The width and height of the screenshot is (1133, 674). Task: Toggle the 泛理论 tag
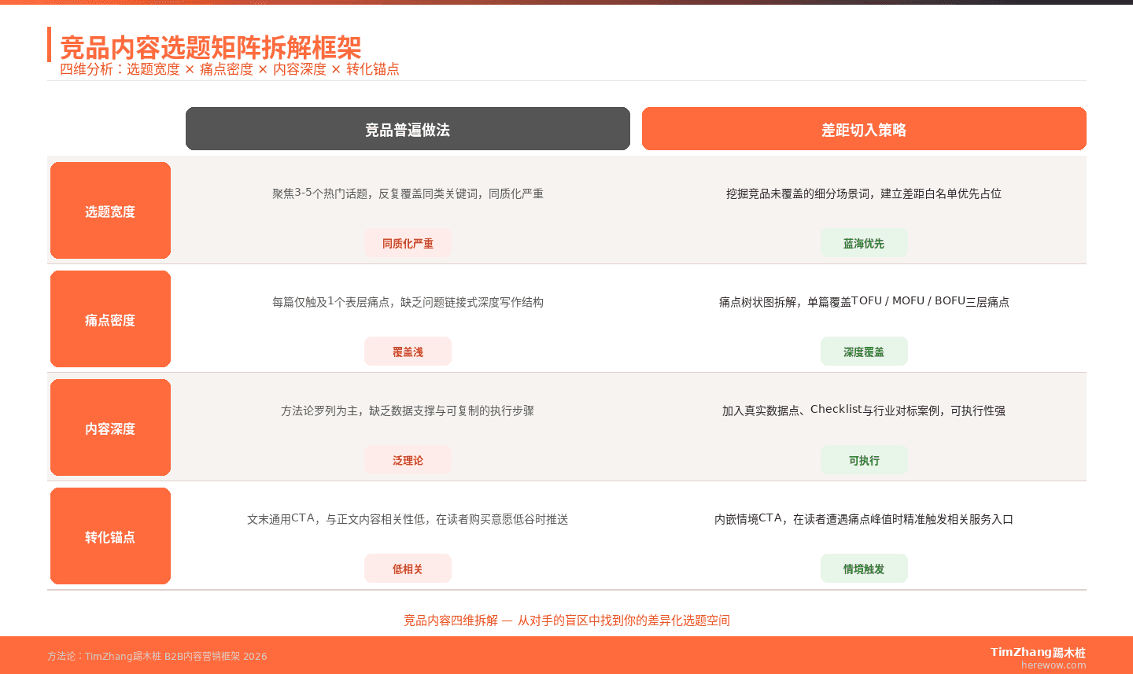tap(408, 460)
